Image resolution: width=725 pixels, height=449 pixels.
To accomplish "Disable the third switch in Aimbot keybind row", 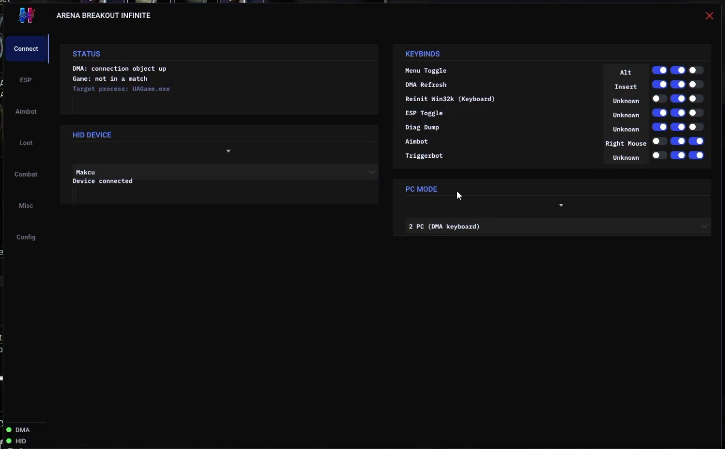I will point(696,141).
